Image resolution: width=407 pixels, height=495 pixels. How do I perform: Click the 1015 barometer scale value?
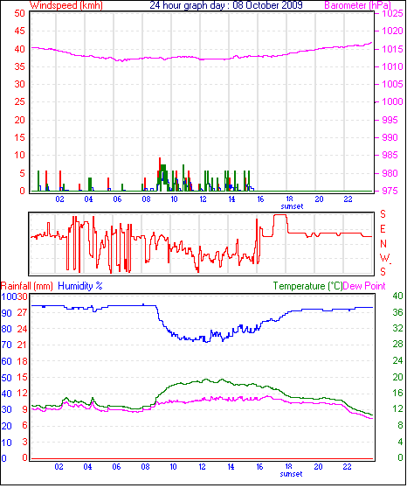pos(392,49)
